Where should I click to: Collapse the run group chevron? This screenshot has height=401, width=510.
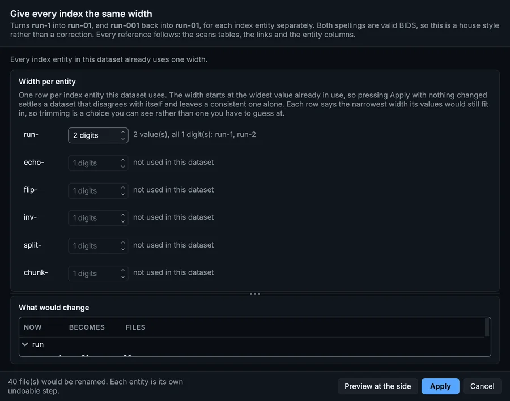pyautogui.click(x=25, y=344)
